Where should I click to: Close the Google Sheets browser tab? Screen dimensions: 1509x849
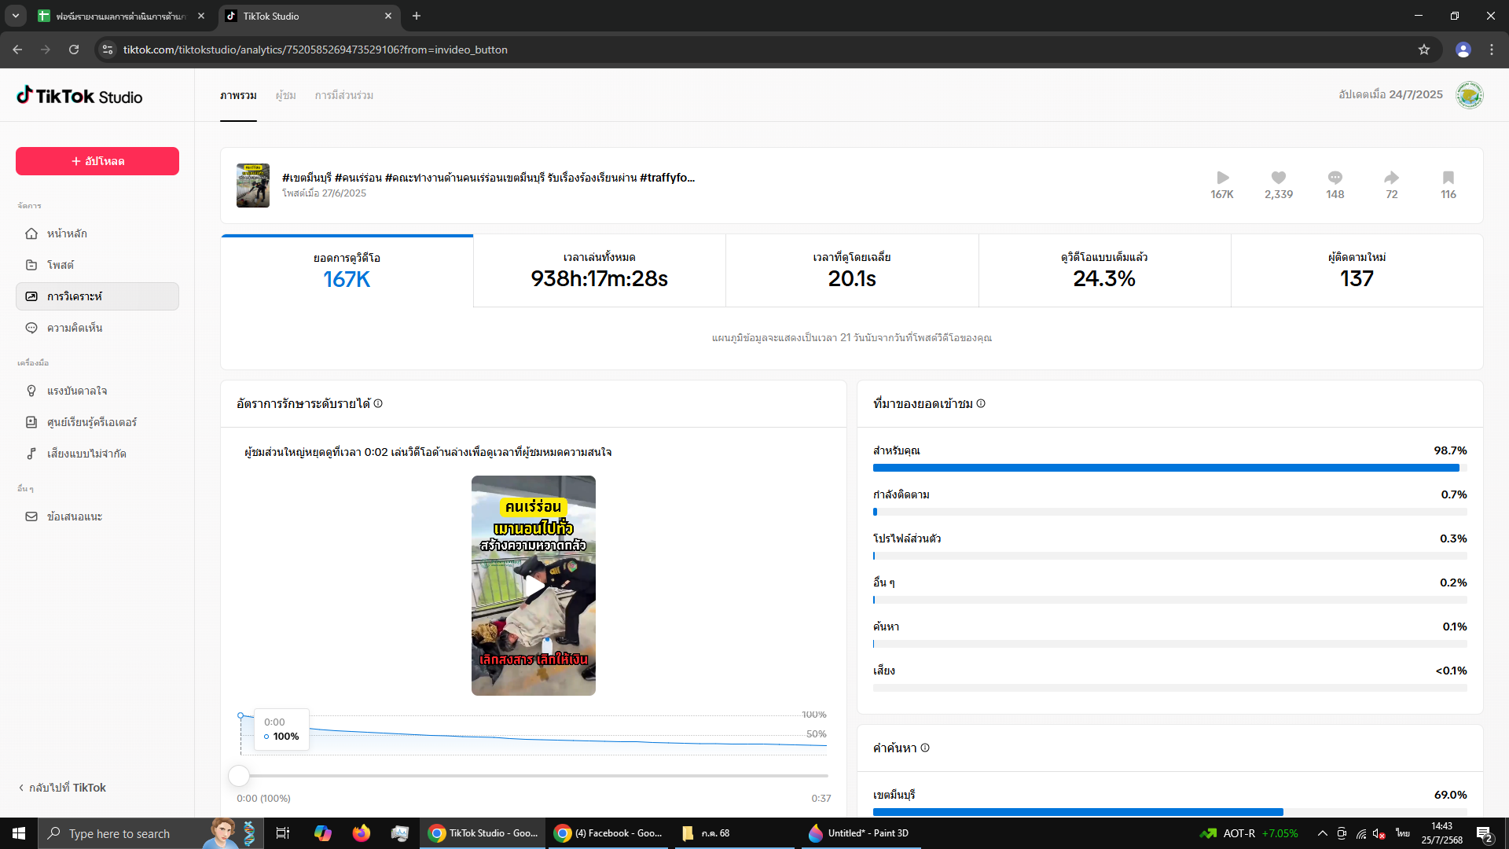[201, 16]
